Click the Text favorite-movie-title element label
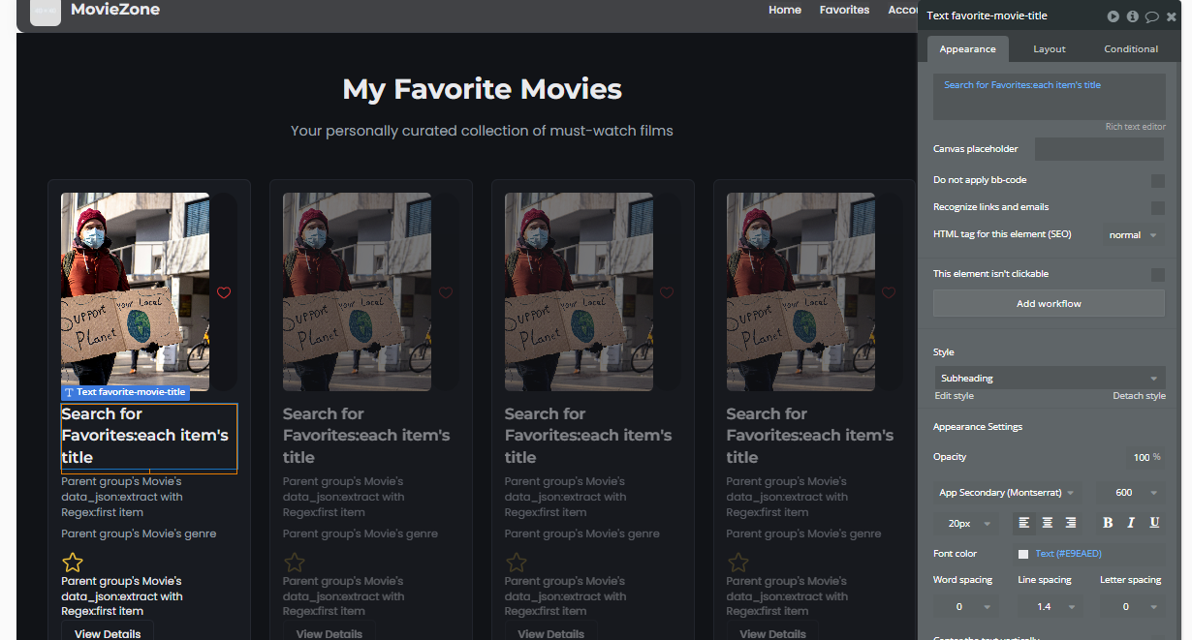The height and width of the screenshot is (640, 1192). 125,392
